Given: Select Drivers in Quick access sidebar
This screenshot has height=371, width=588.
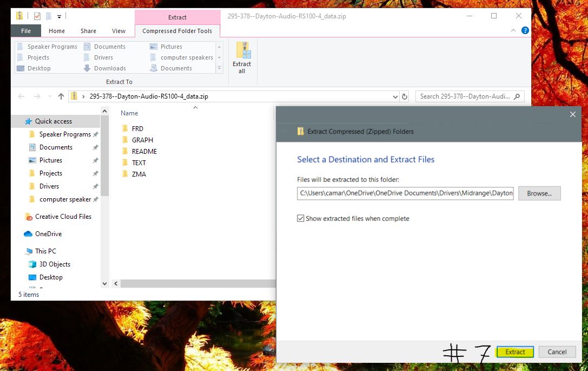Looking at the screenshot, I should 44,186.
